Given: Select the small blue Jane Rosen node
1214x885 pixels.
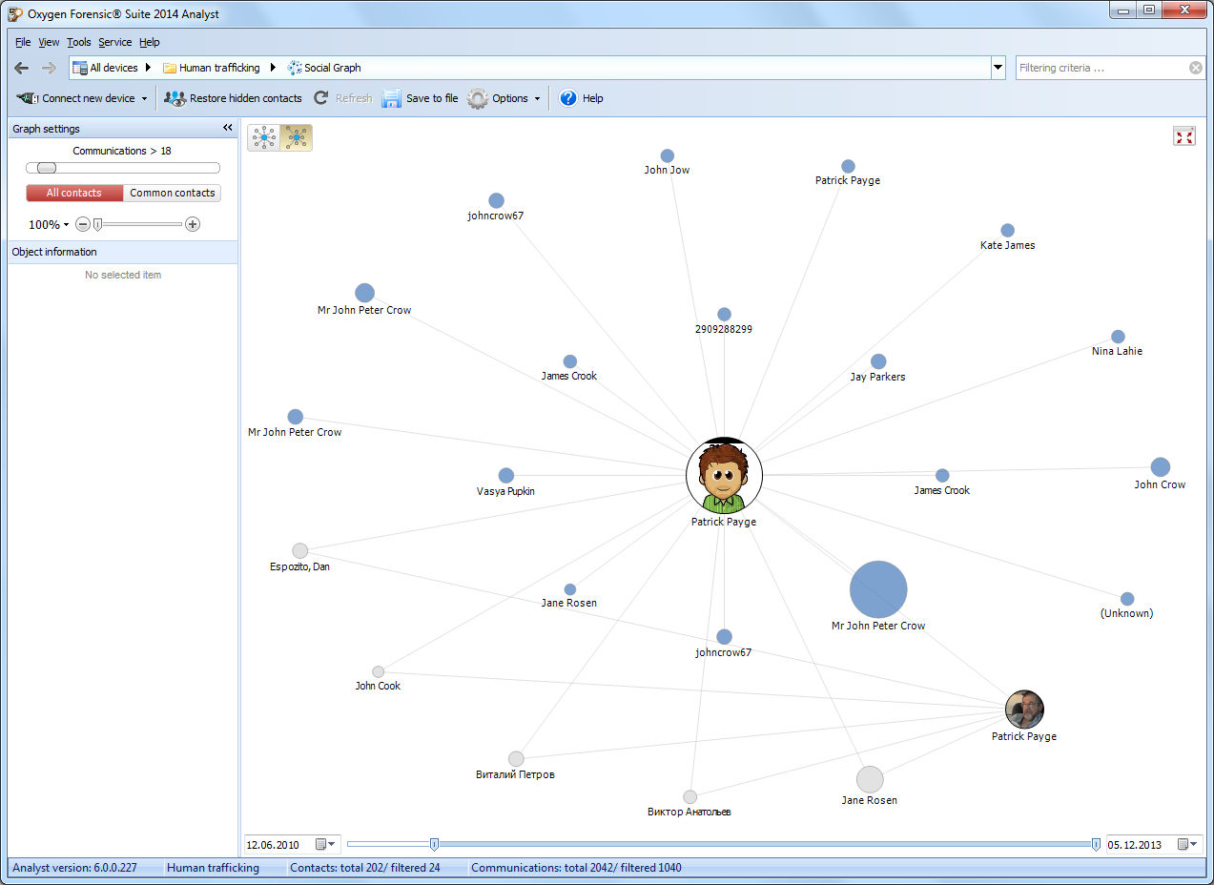Looking at the screenshot, I should 570,589.
